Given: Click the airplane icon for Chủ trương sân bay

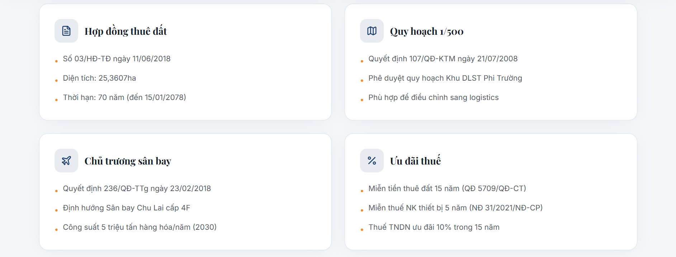Looking at the screenshot, I should tap(66, 161).
